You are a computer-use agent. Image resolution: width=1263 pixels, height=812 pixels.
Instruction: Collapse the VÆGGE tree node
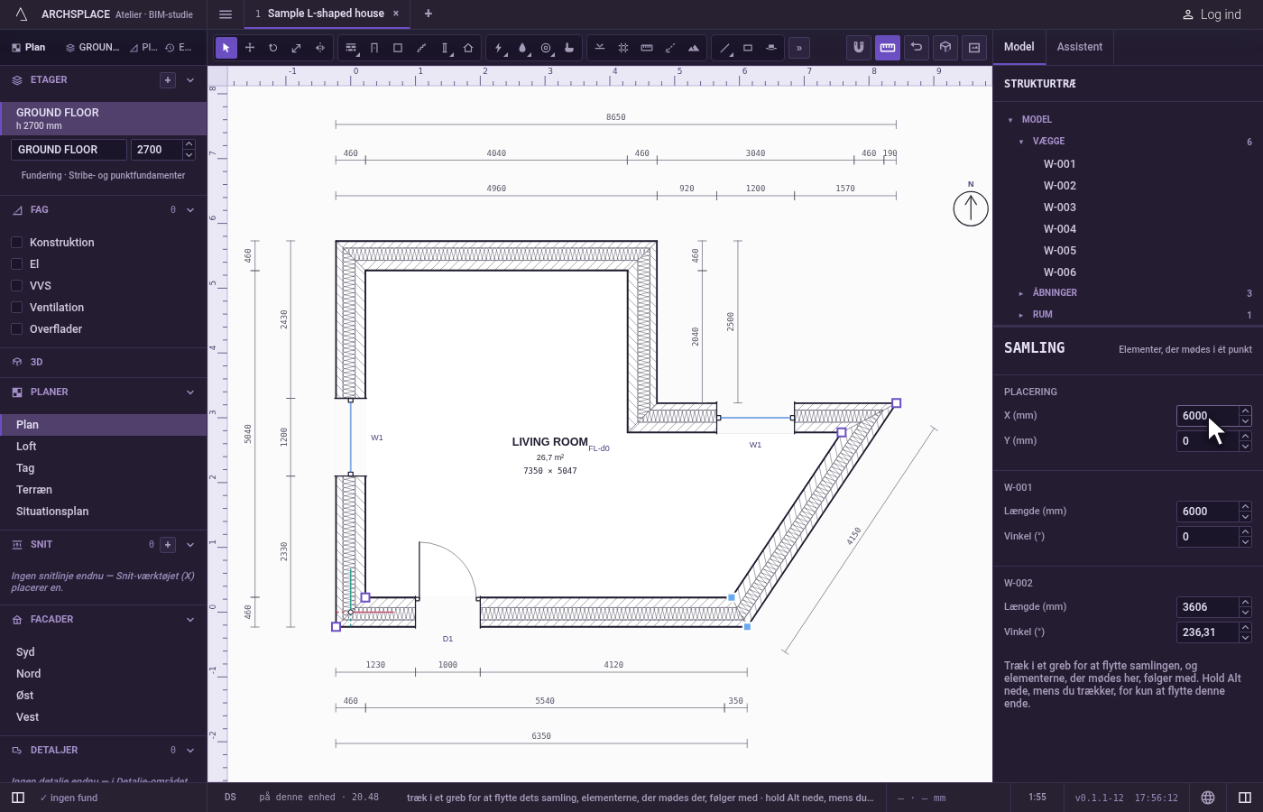[x=1021, y=142]
